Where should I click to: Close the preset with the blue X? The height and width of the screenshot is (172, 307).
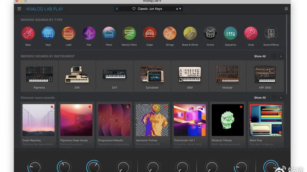[117, 9]
